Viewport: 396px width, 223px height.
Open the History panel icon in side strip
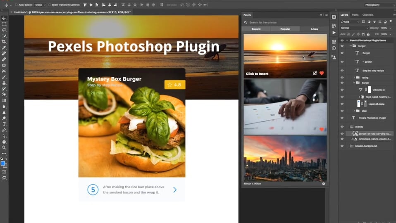point(334,26)
